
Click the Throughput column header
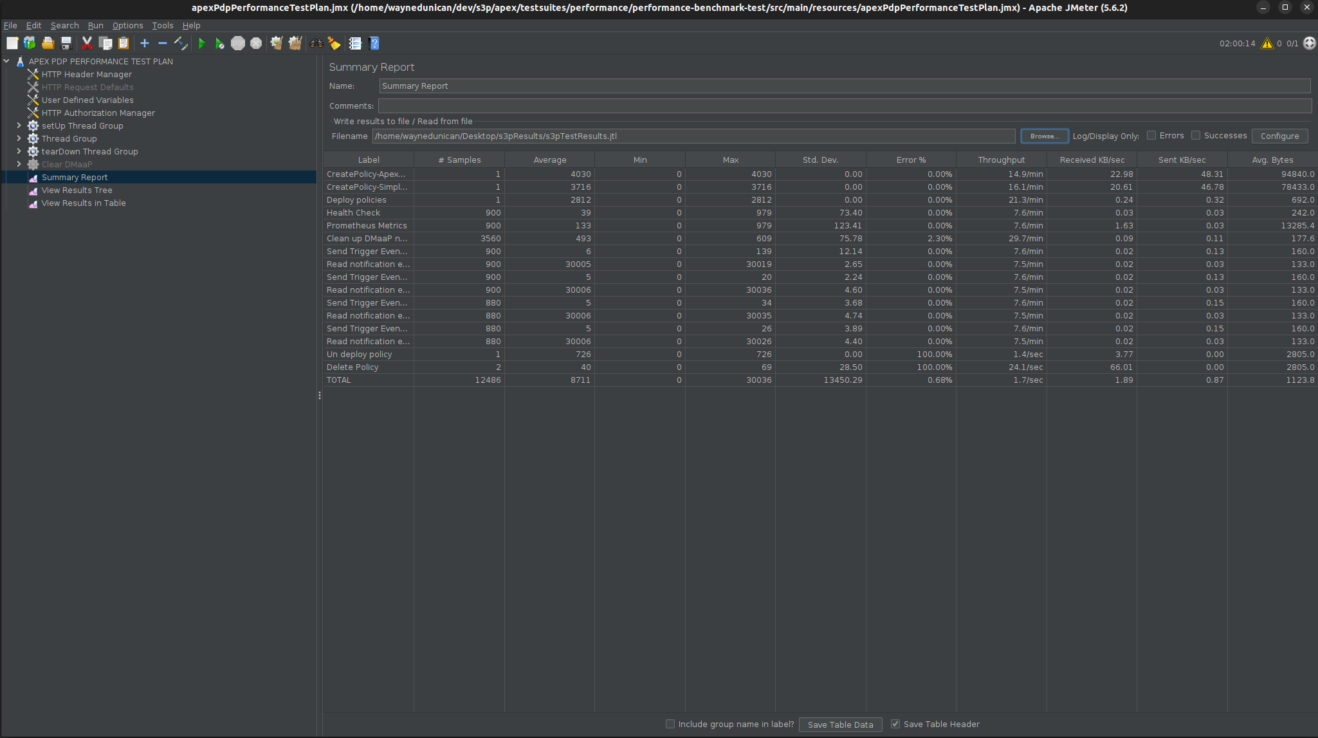1002,160
